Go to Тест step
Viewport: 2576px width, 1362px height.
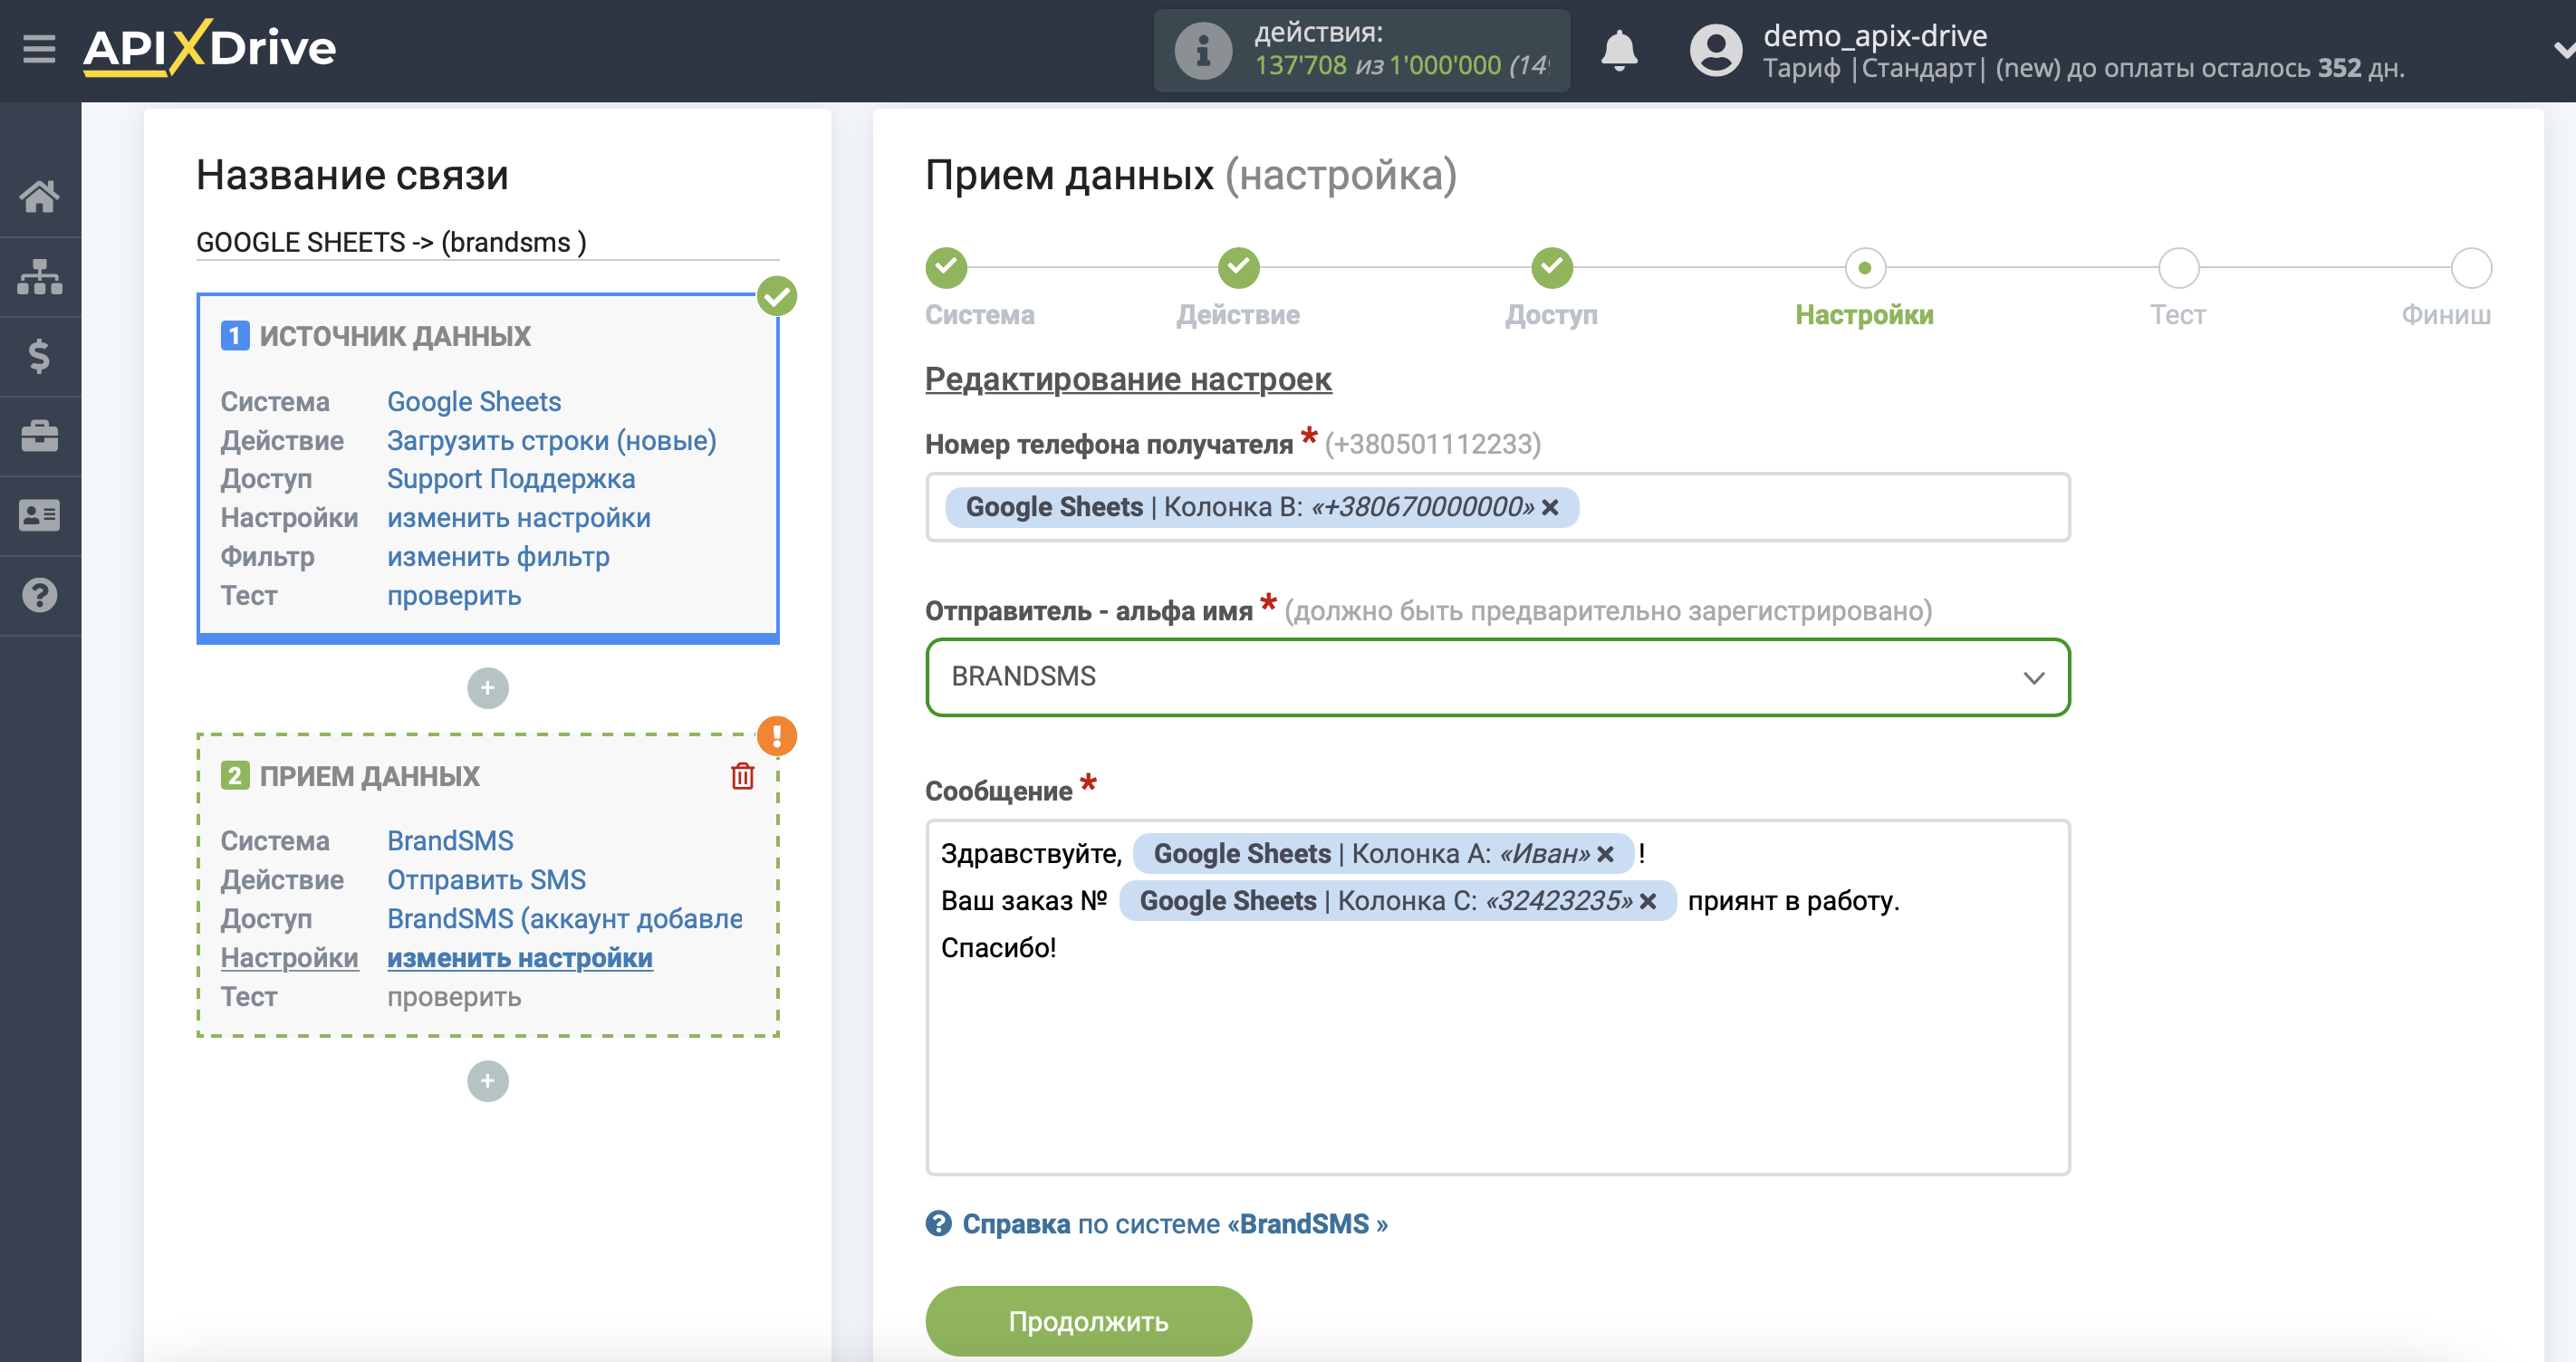tap(2178, 268)
